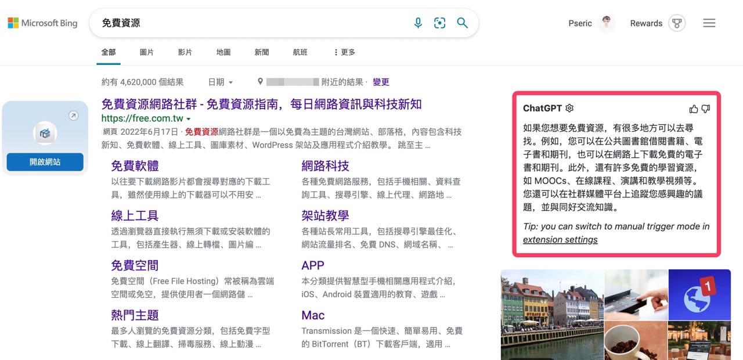Click the 變更 location link
Screen dimensions: 743x360
tap(381, 82)
